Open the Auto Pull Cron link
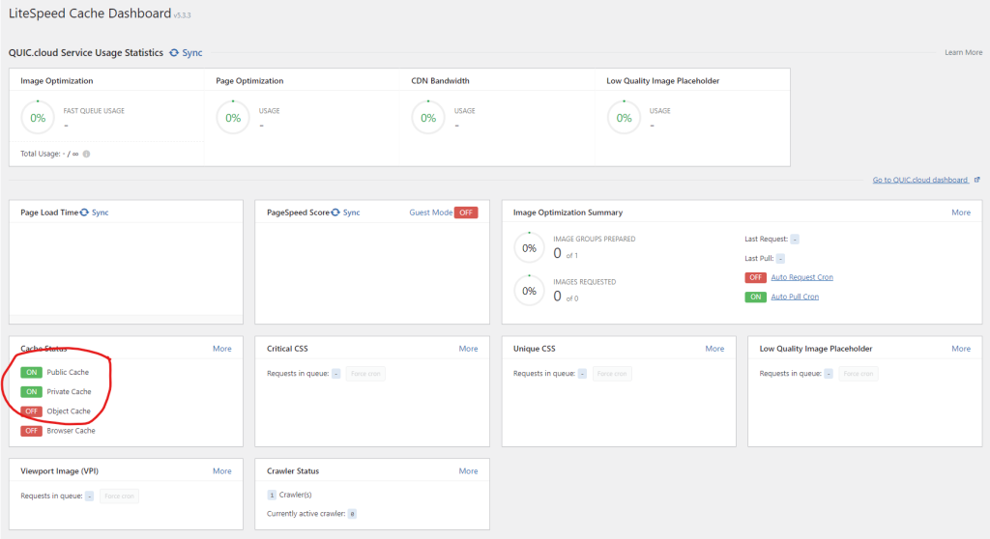 point(795,297)
